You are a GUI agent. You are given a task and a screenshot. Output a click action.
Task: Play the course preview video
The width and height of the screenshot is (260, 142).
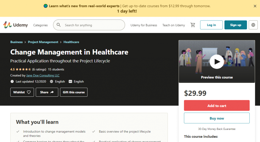[x=217, y=62]
